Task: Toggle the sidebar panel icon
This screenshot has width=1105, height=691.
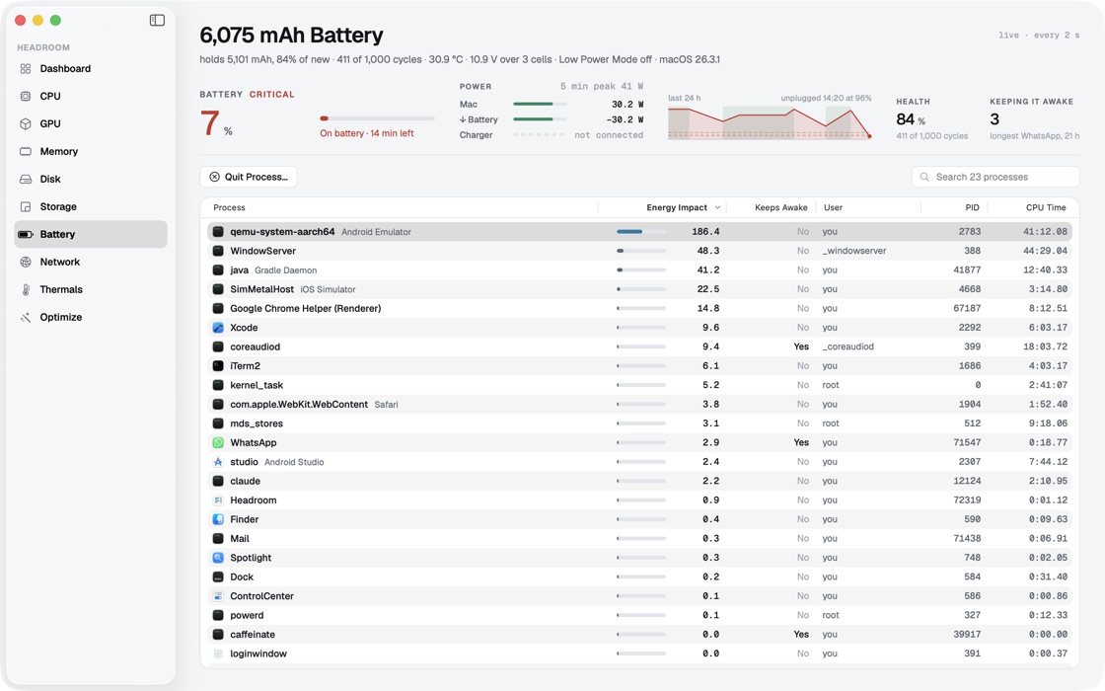Action: 157,21
